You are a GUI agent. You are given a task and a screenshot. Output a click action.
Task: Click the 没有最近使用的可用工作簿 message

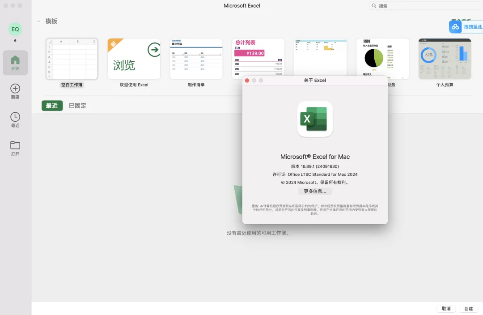(x=258, y=233)
